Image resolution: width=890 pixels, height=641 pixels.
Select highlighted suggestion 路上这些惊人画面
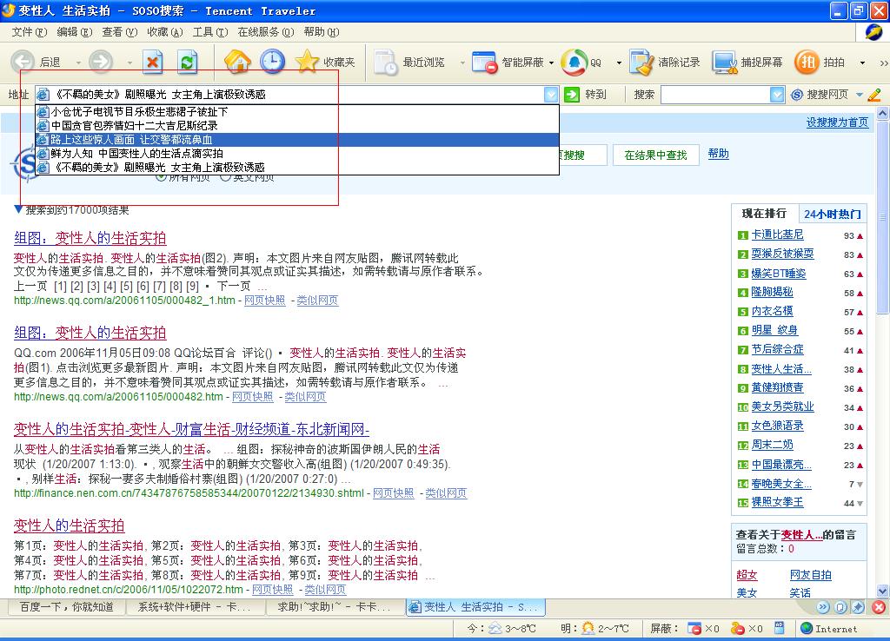(x=297, y=140)
